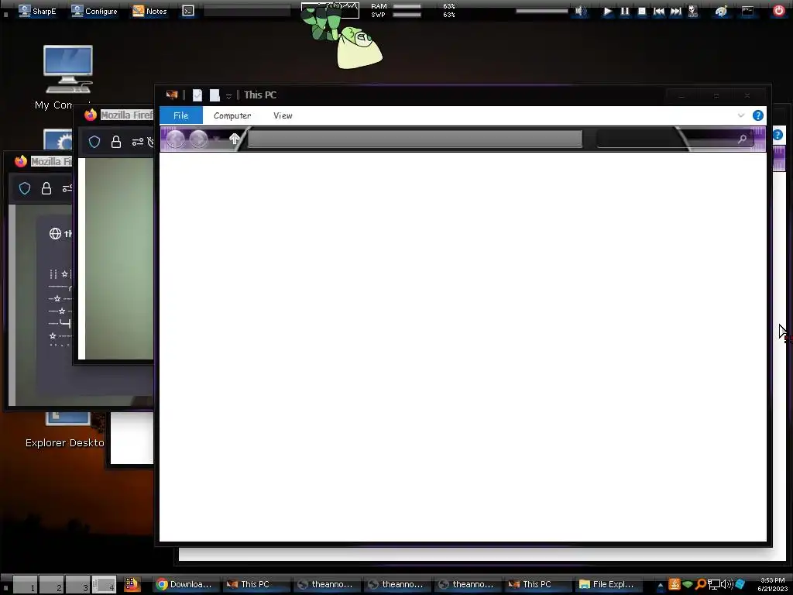Open the Configure panel in top bar

(x=94, y=11)
